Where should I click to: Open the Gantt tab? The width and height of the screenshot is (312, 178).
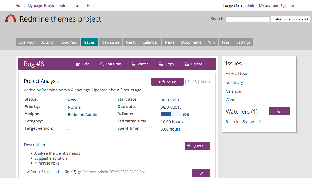click(x=131, y=42)
